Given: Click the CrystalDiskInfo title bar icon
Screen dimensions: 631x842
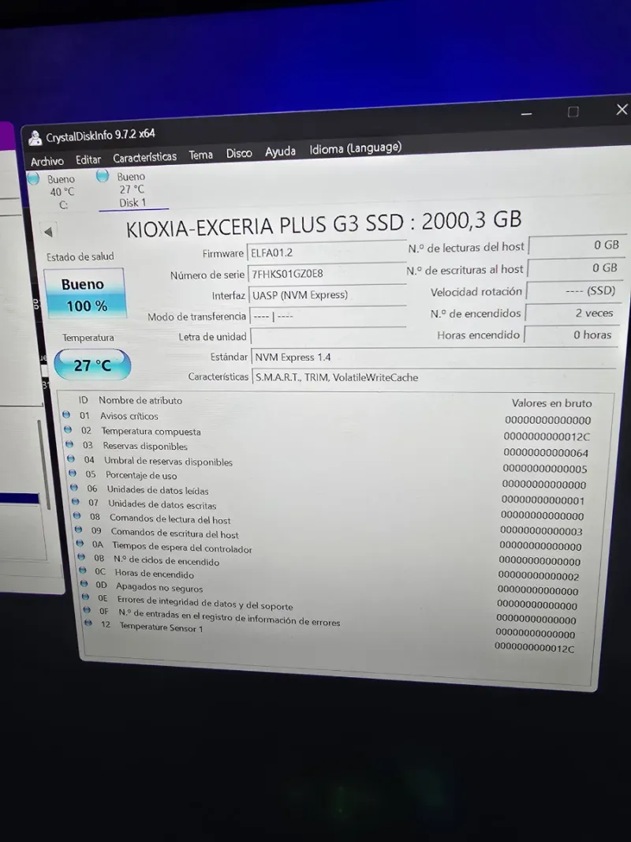Looking at the screenshot, I should point(35,139).
